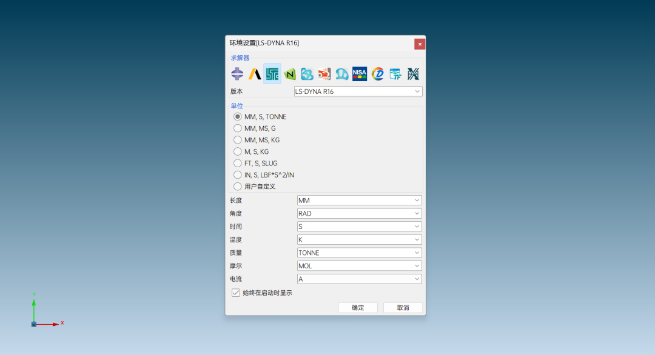Dismiss the dialog with the 取消 button

(x=403, y=308)
